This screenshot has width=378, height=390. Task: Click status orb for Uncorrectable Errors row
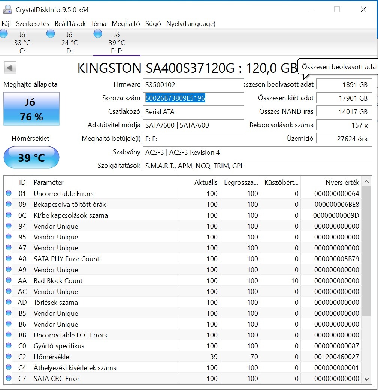click(9, 193)
